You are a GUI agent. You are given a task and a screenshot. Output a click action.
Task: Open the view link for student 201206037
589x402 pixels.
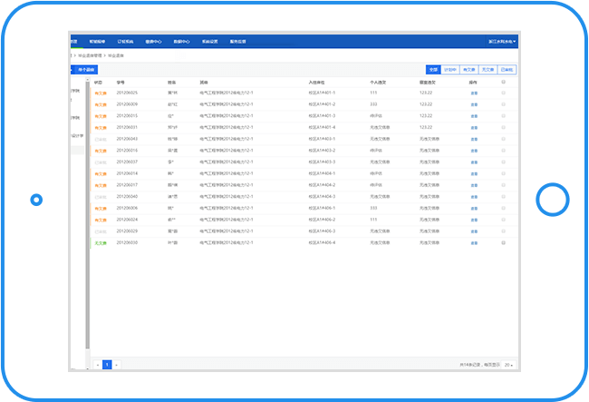474,162
